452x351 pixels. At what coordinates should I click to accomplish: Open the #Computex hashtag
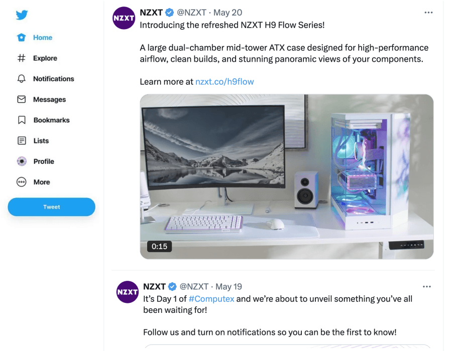click(x=211, y=299)
